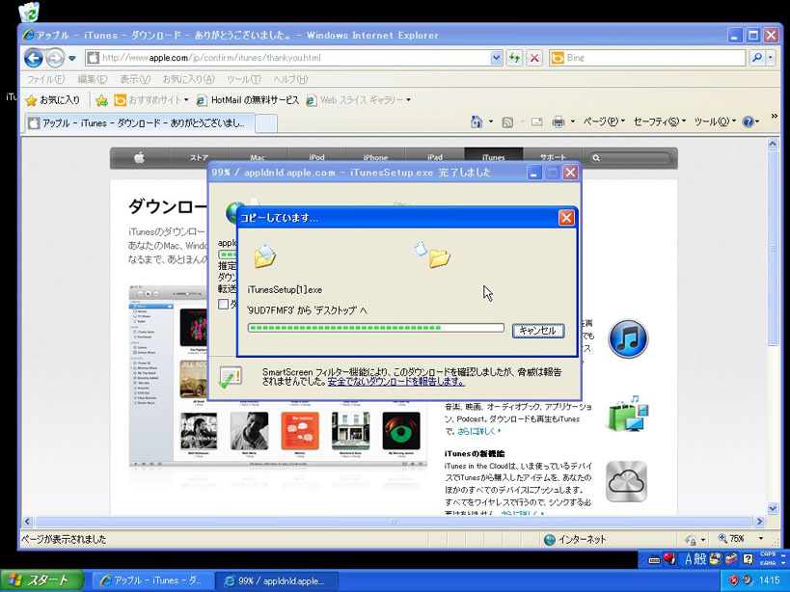Image resolution: width=790 pixels, height=592 pixels.
Task: Open the お気に入り(A) menu
Action: (188, 79)
